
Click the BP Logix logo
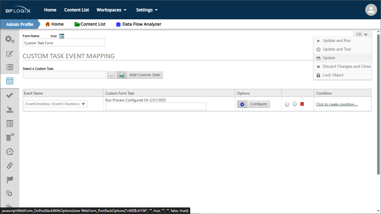pyautogui.click(x=18, y=10)
